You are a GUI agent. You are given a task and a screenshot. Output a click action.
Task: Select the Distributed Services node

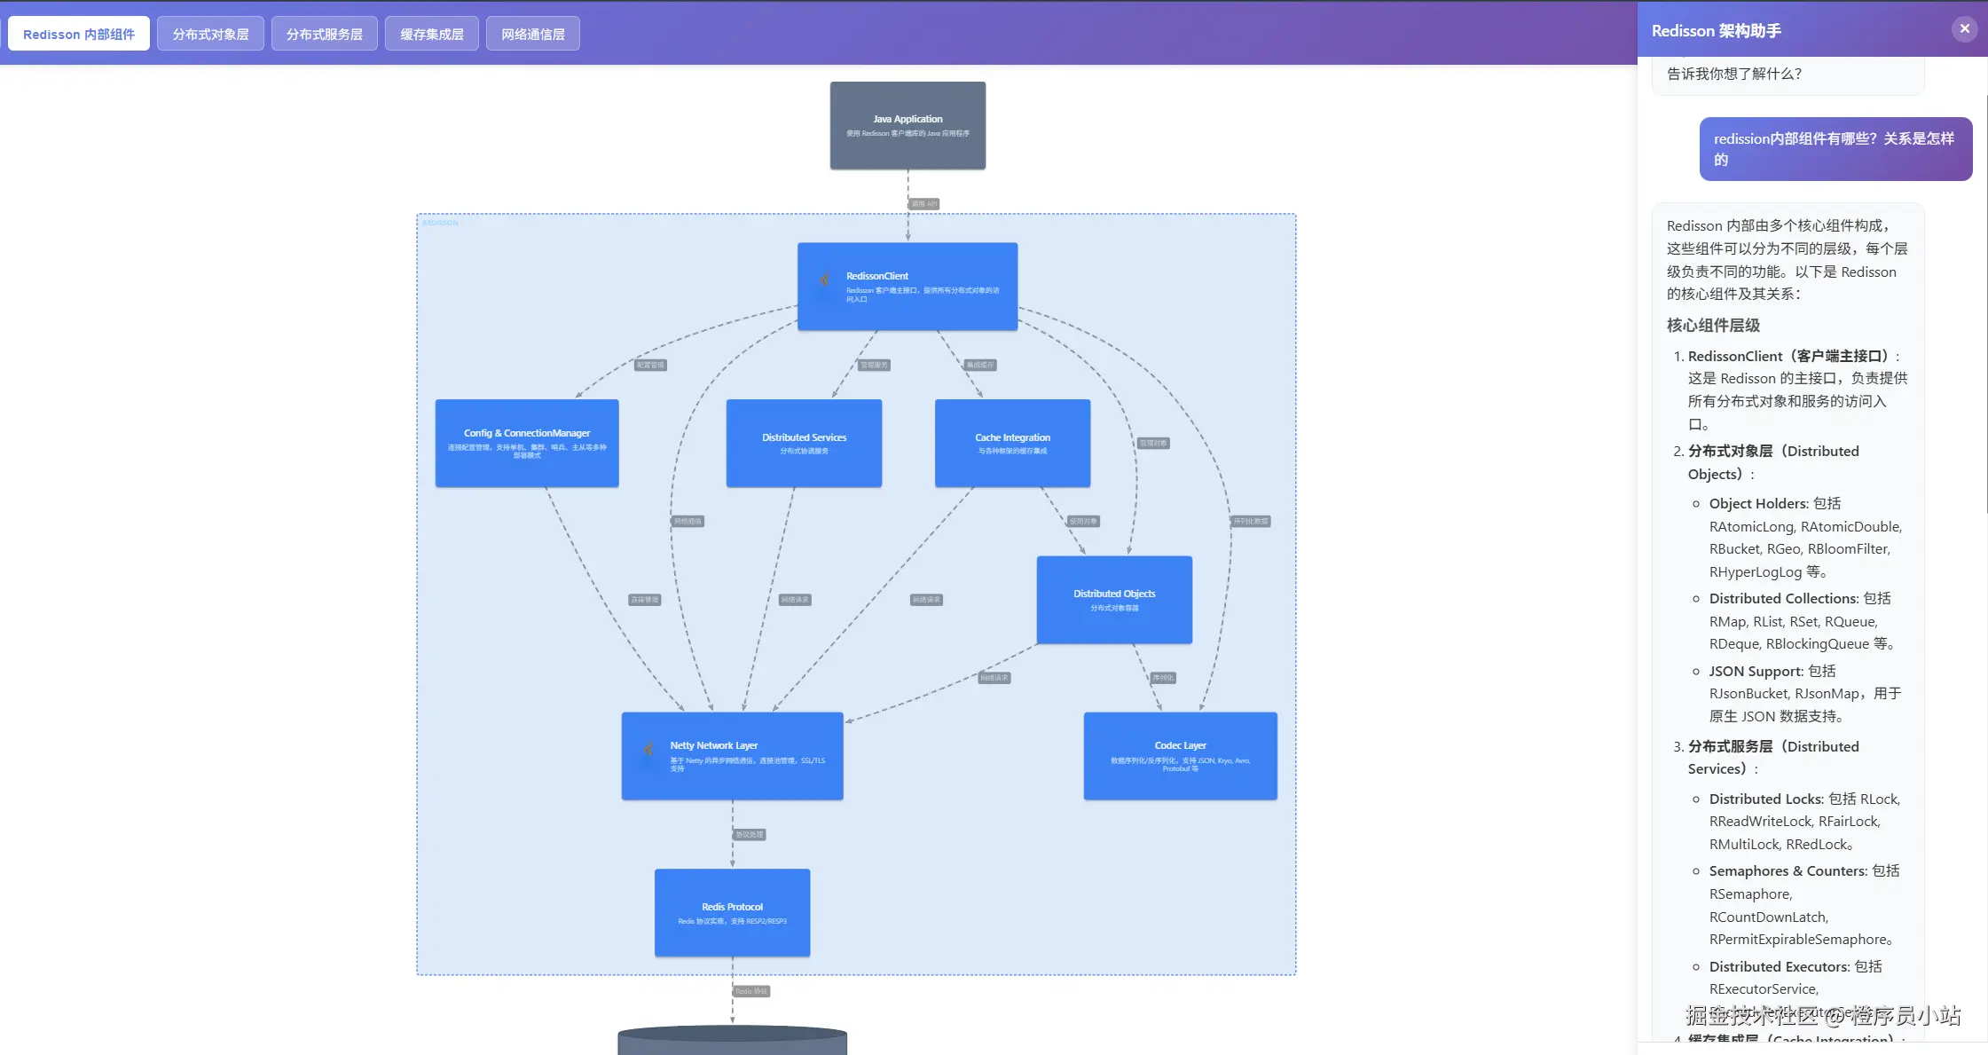[803, 443]
